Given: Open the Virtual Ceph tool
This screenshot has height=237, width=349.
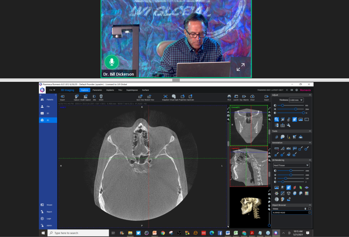Looking at the screenshot, I should pos(174,97).
